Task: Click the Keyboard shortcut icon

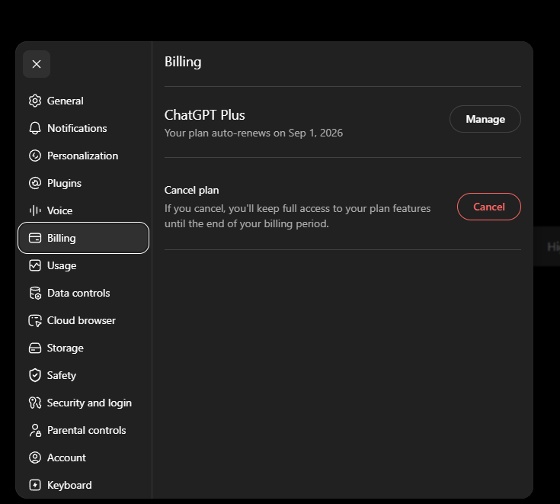Action: (x=35, y=485)
